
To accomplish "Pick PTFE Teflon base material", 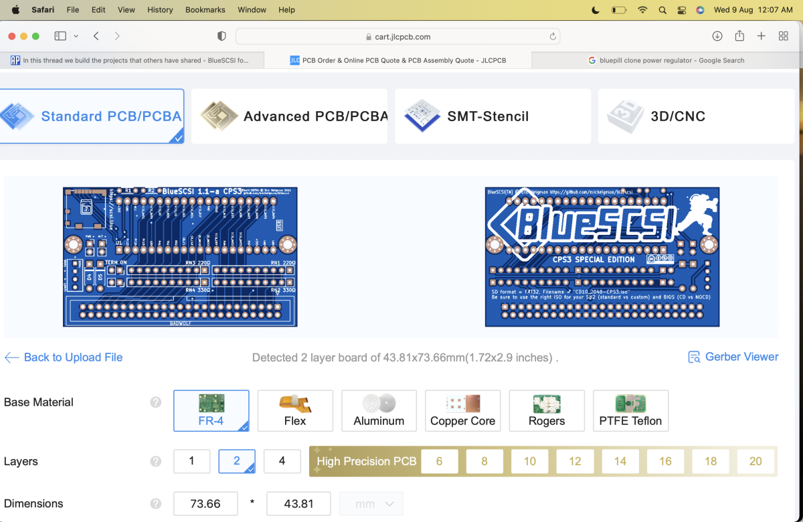I will coord(630,411).
